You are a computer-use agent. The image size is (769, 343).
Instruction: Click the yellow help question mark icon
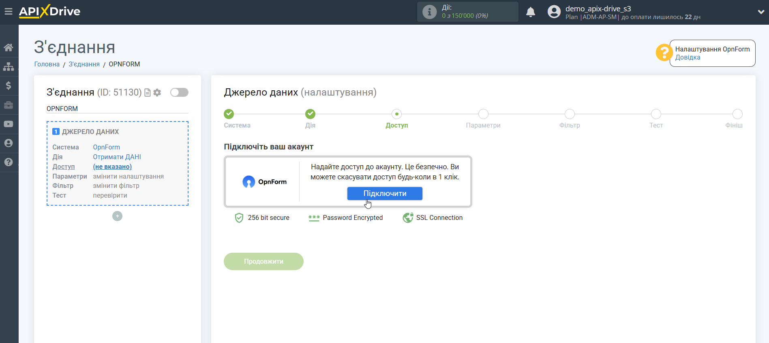coord(664,53)
